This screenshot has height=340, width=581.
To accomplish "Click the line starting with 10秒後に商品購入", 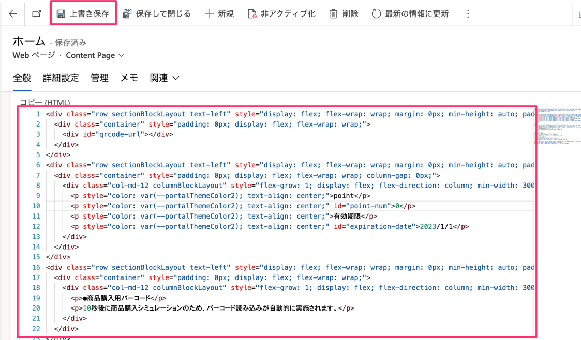I will click(212, 308).
